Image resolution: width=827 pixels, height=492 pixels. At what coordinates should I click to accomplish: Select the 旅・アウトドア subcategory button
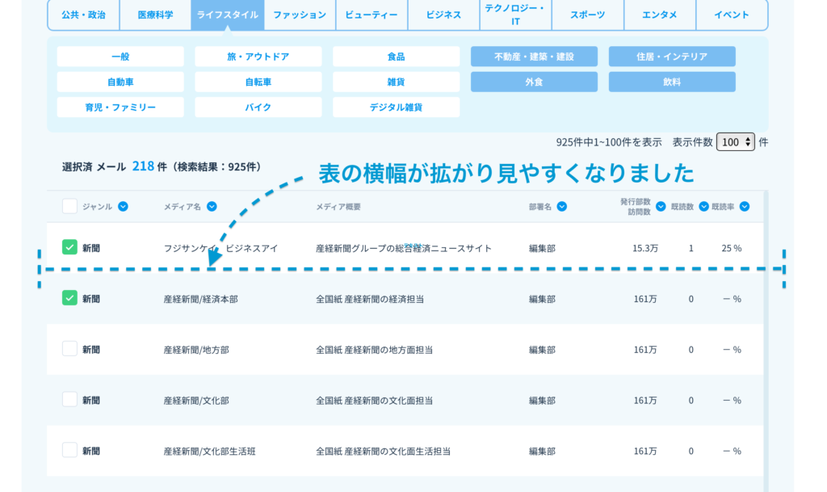pos(258,57)
